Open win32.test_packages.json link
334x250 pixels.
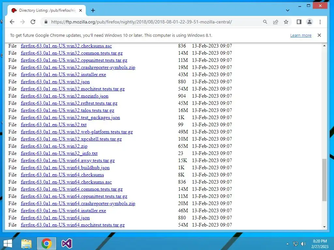click(x=70, y=118)
